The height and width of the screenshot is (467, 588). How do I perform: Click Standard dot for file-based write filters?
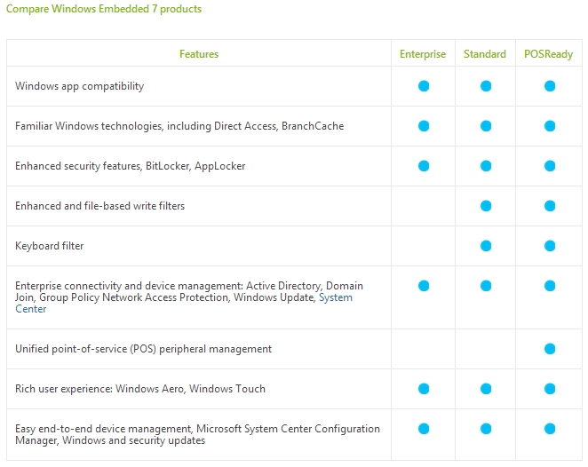pyautogui.click(x=486, y=206)
